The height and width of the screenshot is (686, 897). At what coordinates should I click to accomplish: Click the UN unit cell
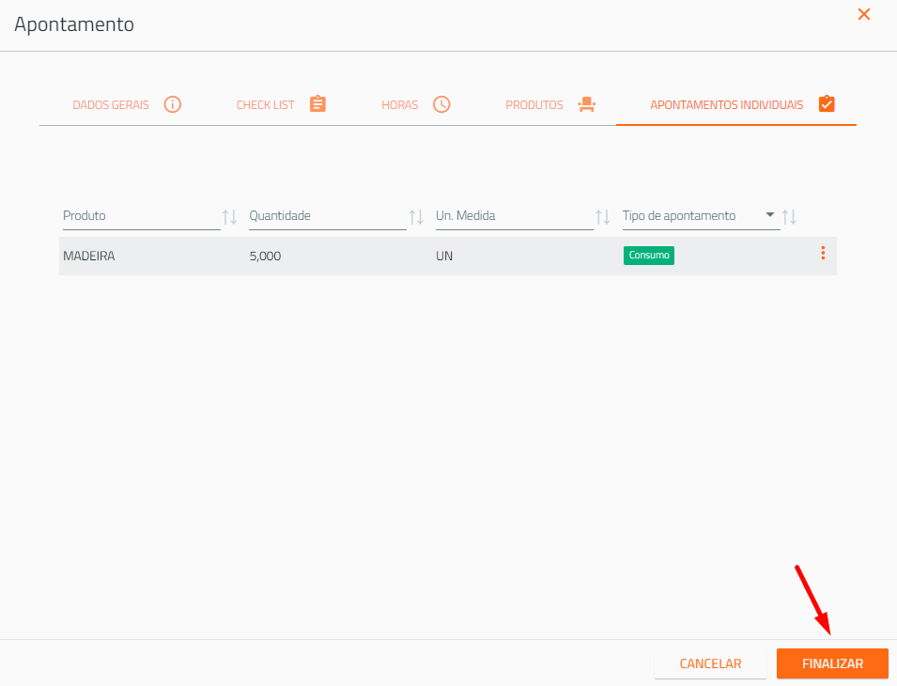pyautogui.click(x=444, y=257)
